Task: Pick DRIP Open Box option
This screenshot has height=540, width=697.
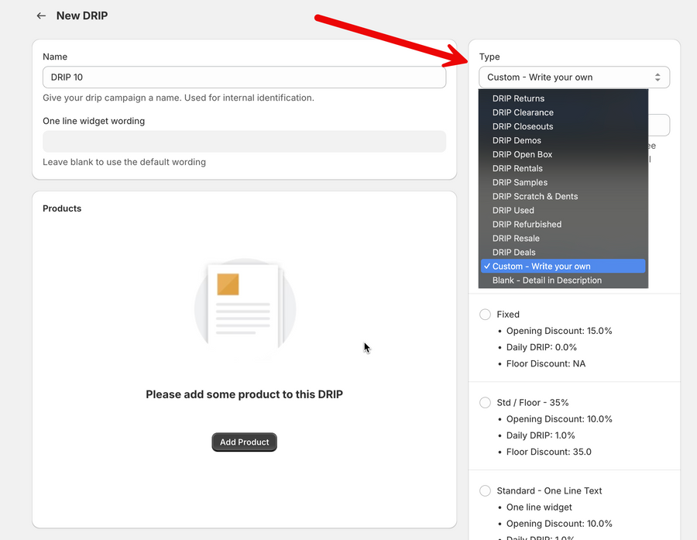Action: pos(522,154)
